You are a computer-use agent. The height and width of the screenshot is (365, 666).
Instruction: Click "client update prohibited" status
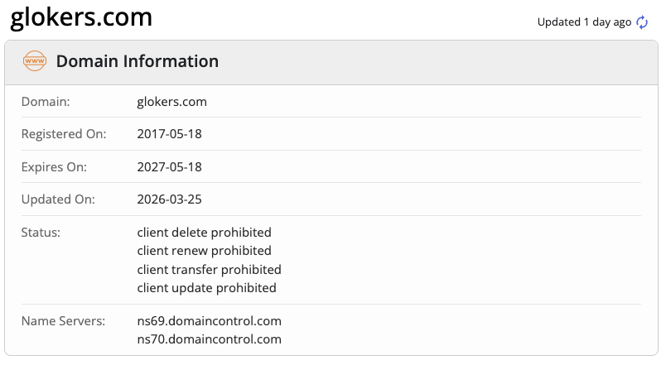[206, 288]
